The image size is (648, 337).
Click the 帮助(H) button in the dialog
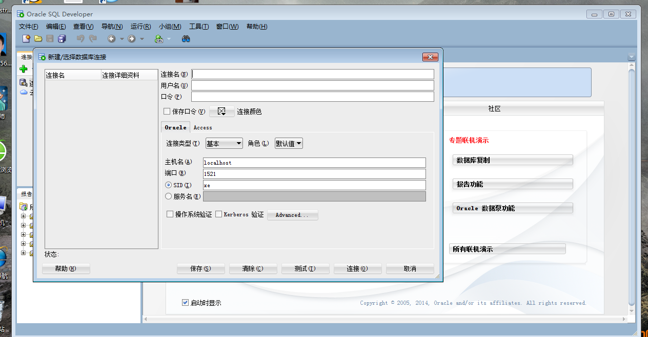[66, 268]
